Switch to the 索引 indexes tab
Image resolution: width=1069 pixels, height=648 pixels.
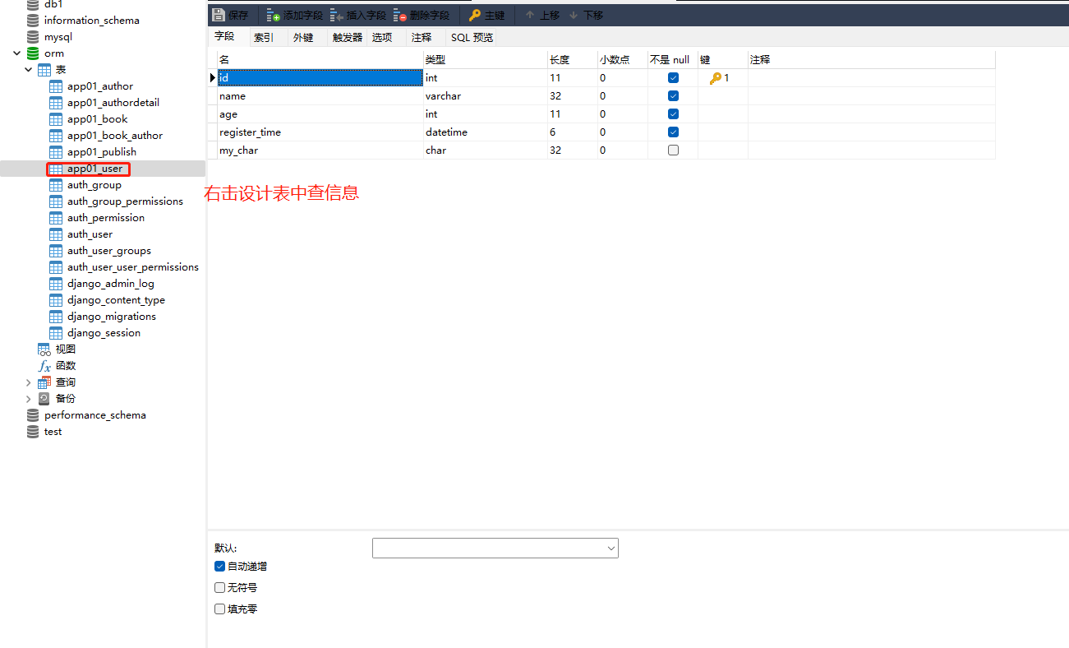click(x=264, y=38)
